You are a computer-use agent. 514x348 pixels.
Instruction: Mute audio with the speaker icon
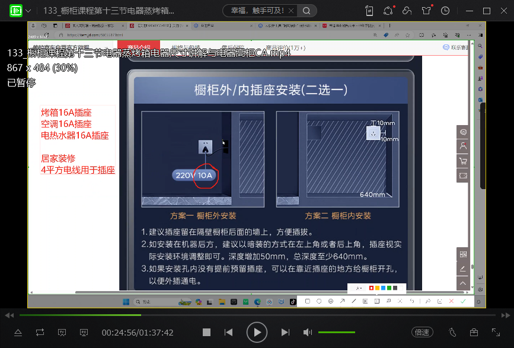tap(308, 332)
